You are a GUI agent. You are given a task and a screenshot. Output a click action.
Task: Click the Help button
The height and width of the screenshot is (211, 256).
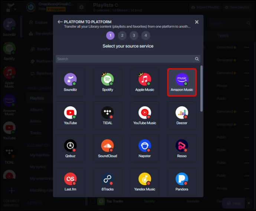[234, 203]
